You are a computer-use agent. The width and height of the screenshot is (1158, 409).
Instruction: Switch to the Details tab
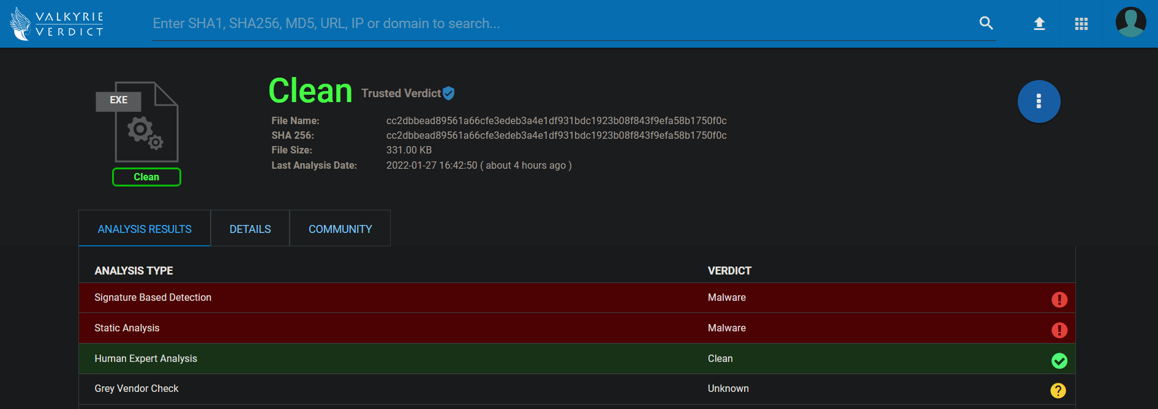[250, 229]
